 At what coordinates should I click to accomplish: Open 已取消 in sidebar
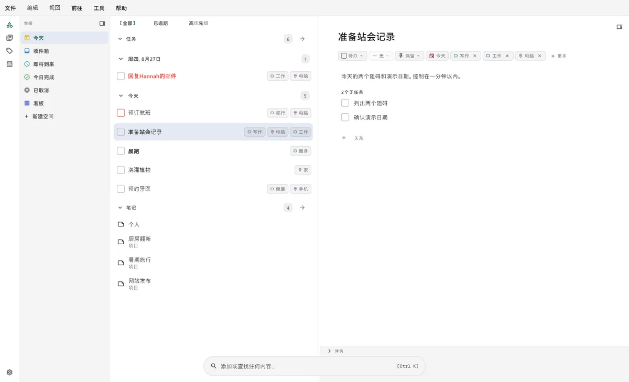click(x=64, y=90)
